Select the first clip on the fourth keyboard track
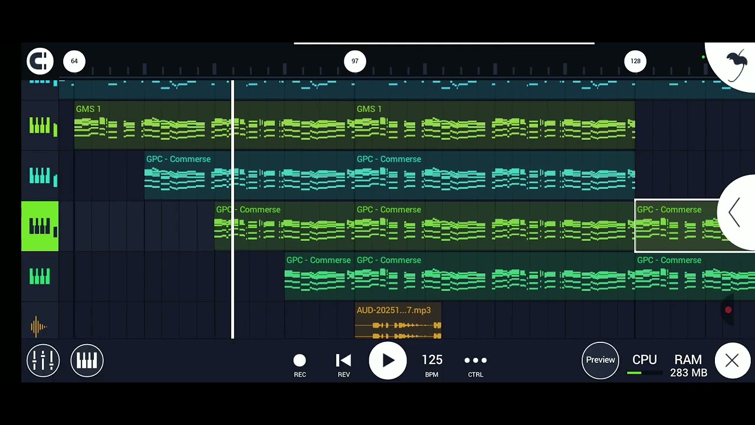The height and width of the screenshot is (425, 755). coord(320,276)
